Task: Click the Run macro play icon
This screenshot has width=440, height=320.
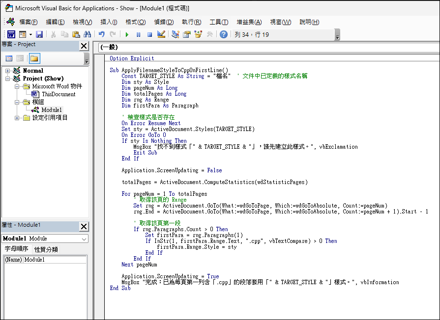Action: pyautogui.click(x=127, y=34)
